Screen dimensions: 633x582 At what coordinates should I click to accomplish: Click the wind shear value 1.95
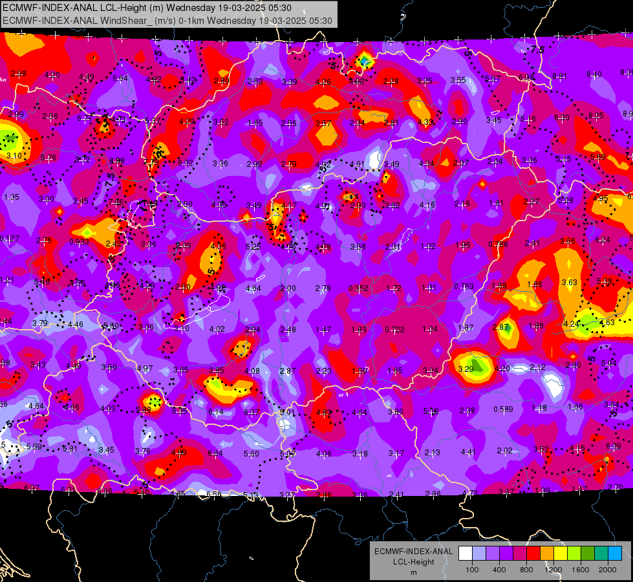[463, 244]
